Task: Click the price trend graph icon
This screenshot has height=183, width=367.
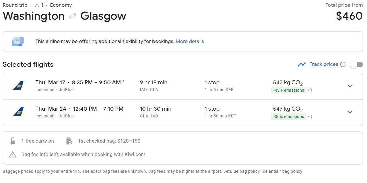Action: (302, 64)
